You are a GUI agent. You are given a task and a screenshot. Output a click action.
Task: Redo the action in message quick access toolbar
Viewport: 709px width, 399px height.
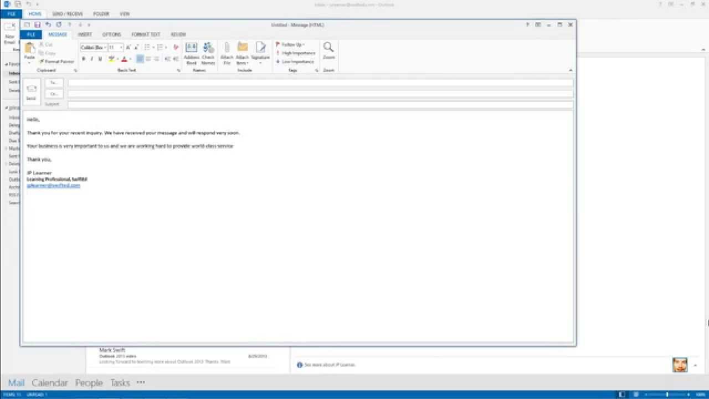[x=59, y=24]
